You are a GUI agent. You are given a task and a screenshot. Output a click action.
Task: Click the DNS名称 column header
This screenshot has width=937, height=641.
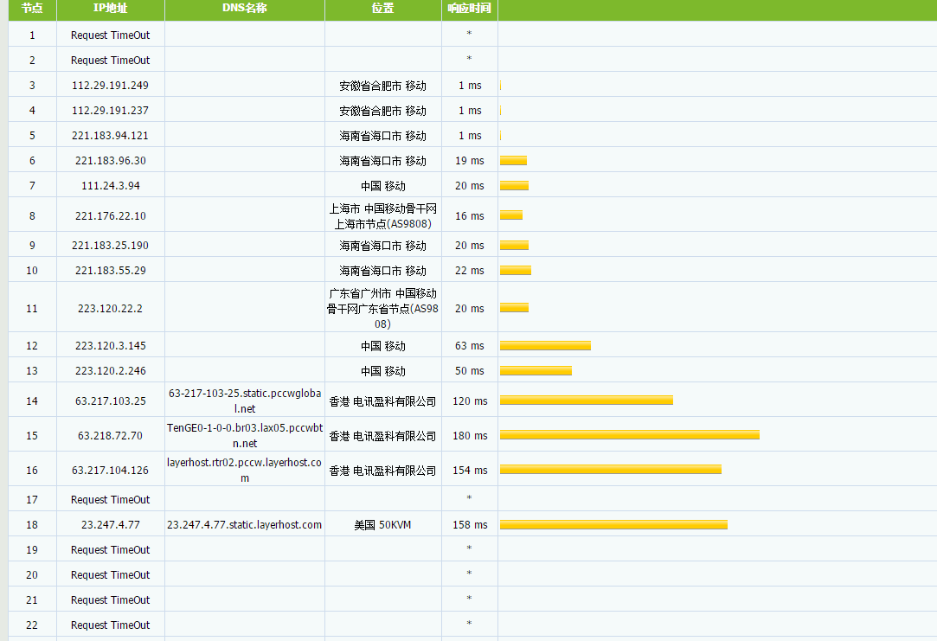244,9
